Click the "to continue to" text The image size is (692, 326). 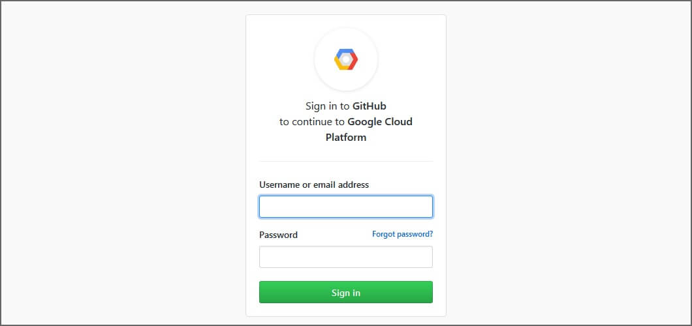coord(311,121)
